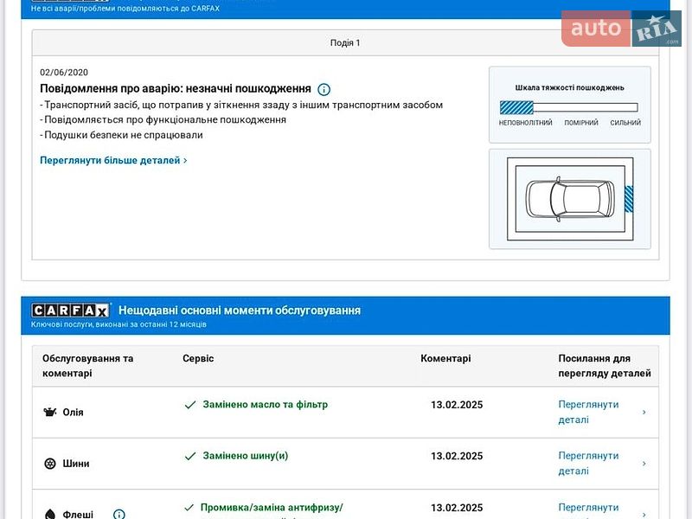Click the car damage location diagram
Image resolution: width=692 pixels, height=519 pixels.
pyautogui.click(x=570, y=199)
